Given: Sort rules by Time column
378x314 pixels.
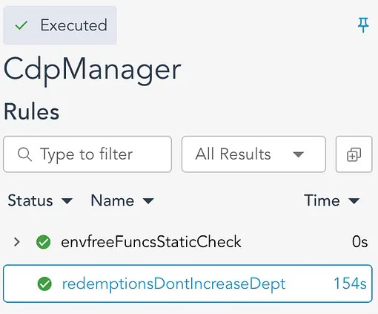Looking at the screenshot, I should (x=332, y=200).
